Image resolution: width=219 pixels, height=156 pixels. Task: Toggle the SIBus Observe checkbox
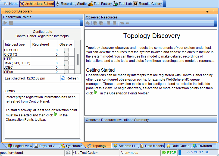pos(66,72)
